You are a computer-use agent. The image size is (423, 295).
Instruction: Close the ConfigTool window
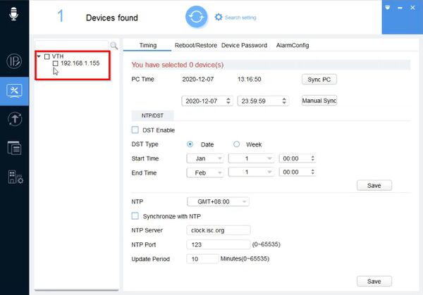[412, 8]
